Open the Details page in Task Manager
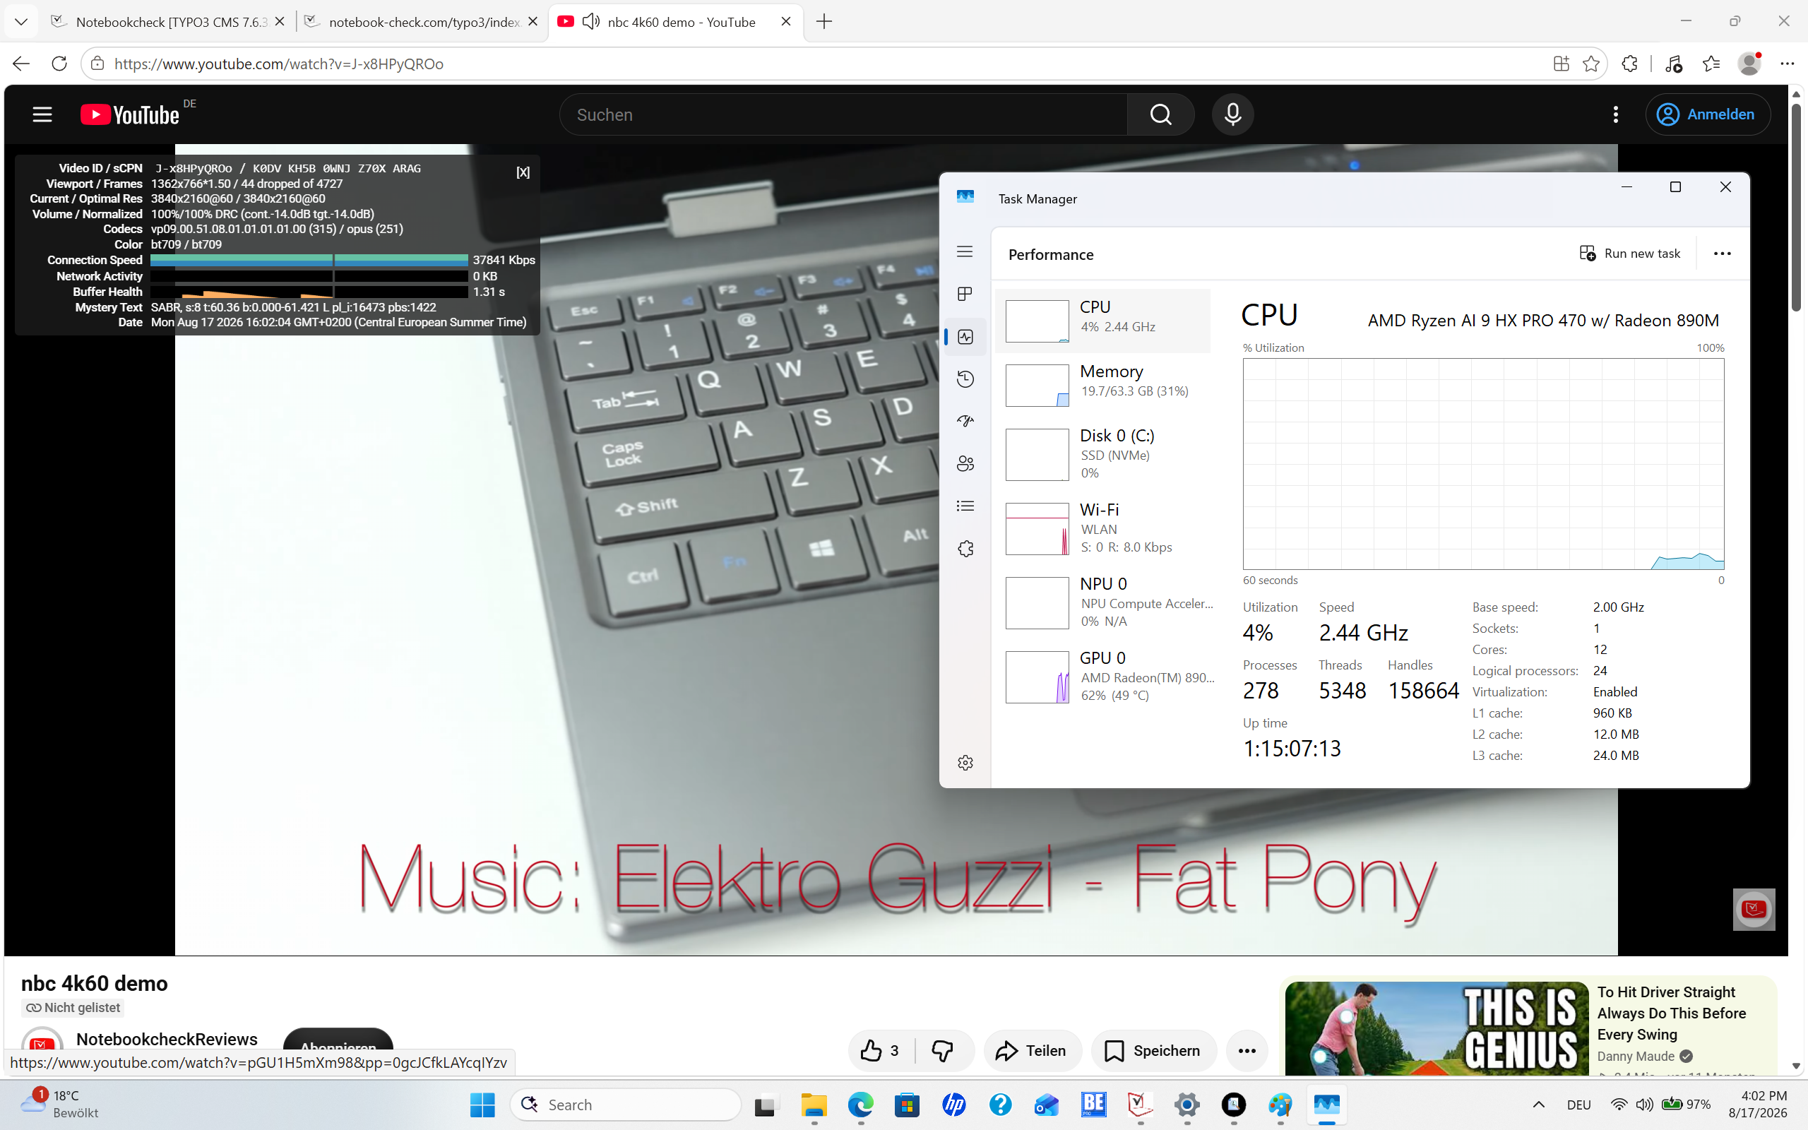Screen dimensions: 1808x1130 (965, 506)
